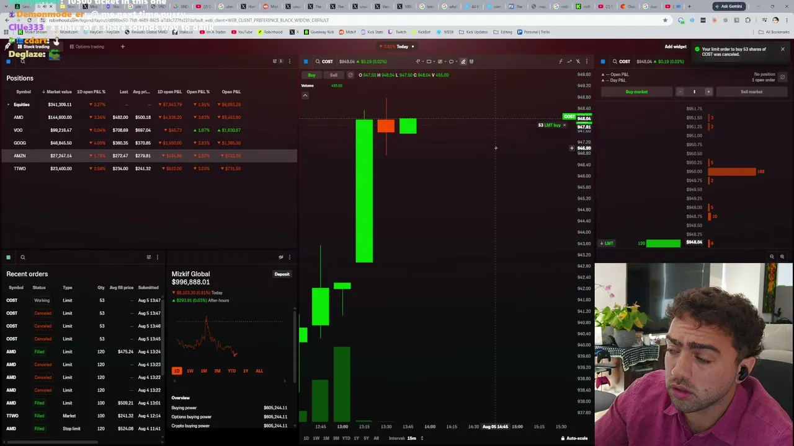The height and width of the screenshot is (446, 794).
Task: Select the AMZN position row
Action: 149,155
